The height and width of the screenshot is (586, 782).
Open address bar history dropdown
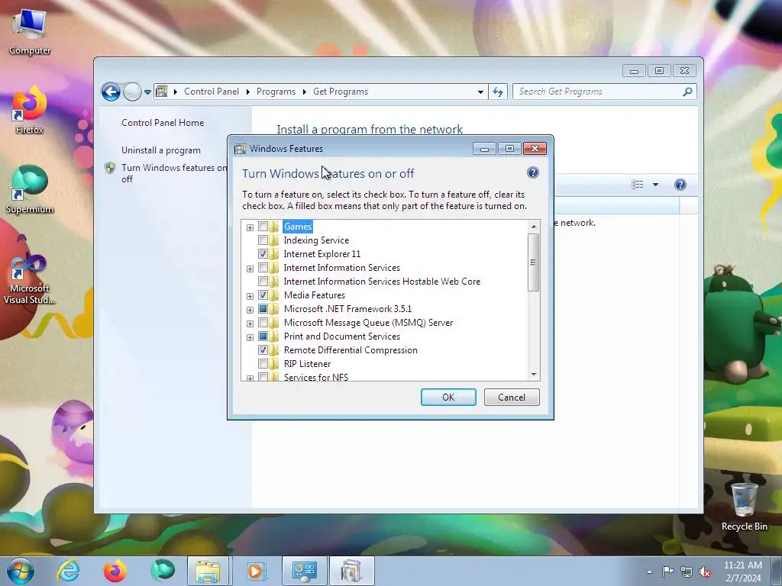pos(480,92)
